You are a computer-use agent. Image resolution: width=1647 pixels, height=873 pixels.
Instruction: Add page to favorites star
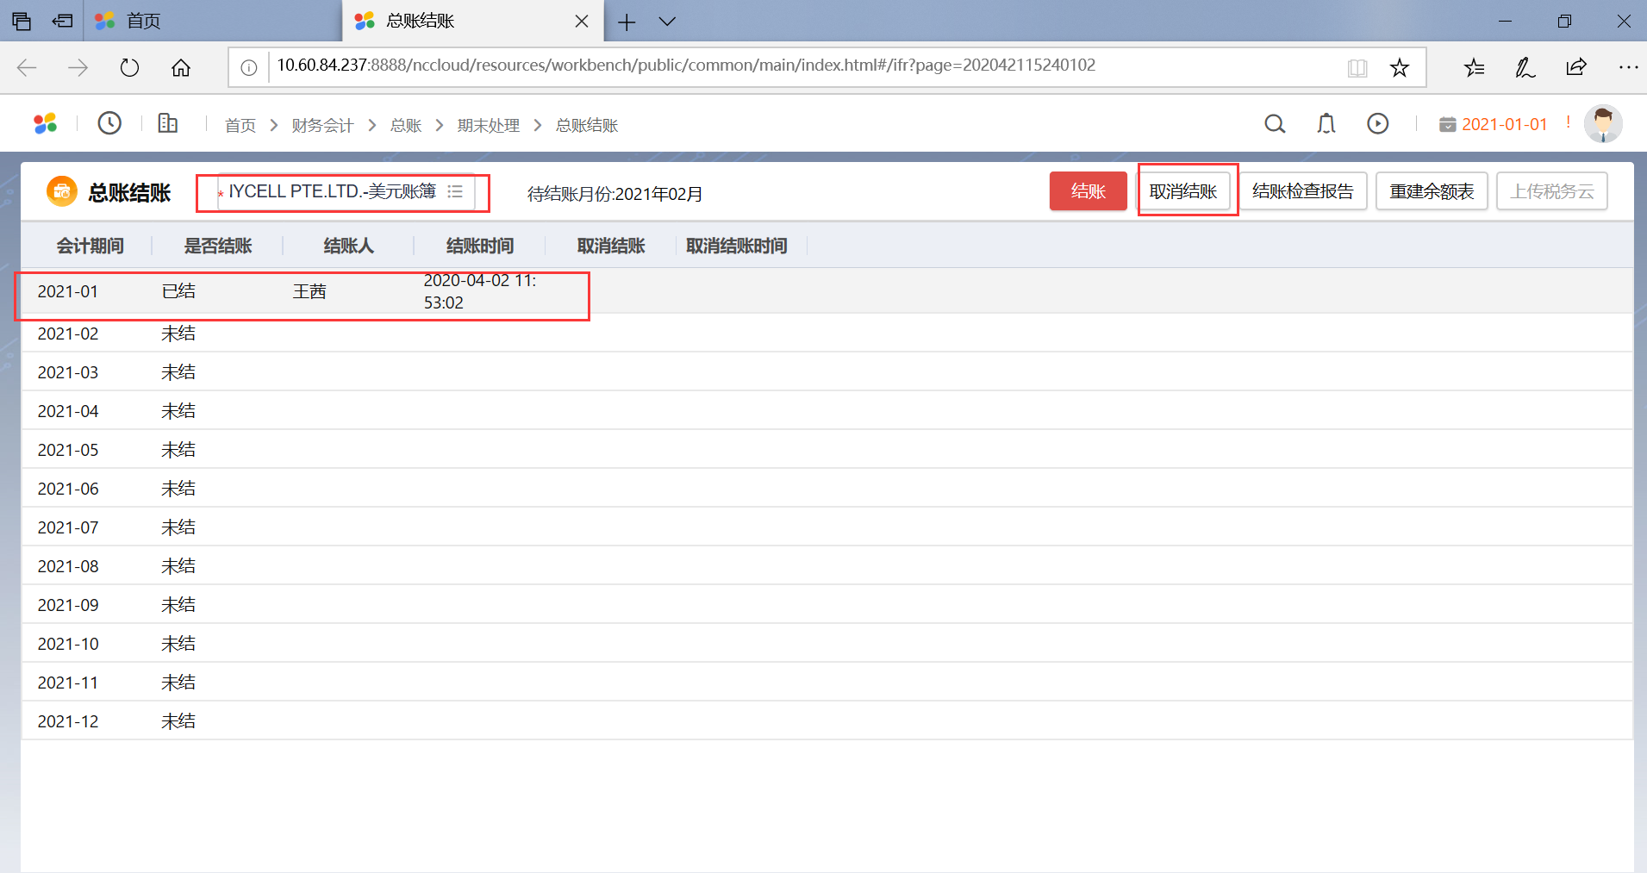[x=1400, y=68]
